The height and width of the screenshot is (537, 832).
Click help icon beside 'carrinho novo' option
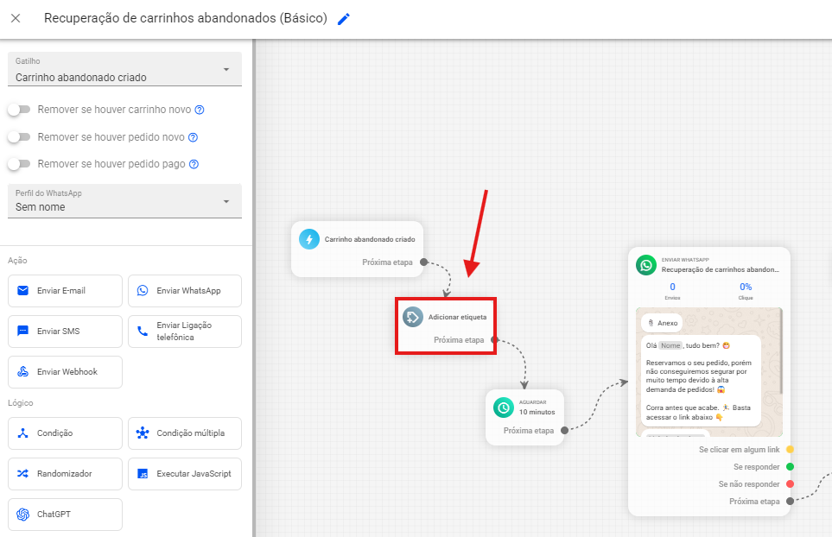pyautogui.click(x=200, y=111)
